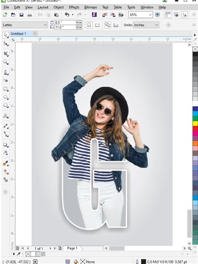Pick the red color swatch in palette
The image size is (198, 264).
195,128
